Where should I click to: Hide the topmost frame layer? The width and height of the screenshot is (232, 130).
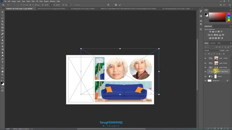(x=205, y=58)
